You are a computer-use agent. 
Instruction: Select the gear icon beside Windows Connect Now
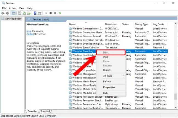[70, 28]
